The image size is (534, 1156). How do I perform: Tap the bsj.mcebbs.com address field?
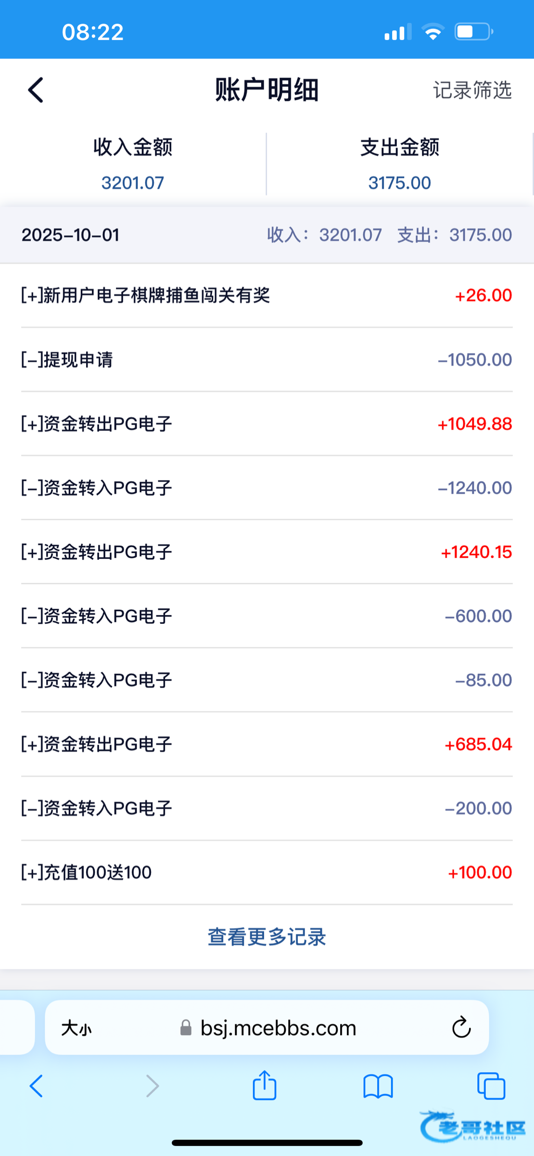pyautogui.click(x=278, y=1028)
